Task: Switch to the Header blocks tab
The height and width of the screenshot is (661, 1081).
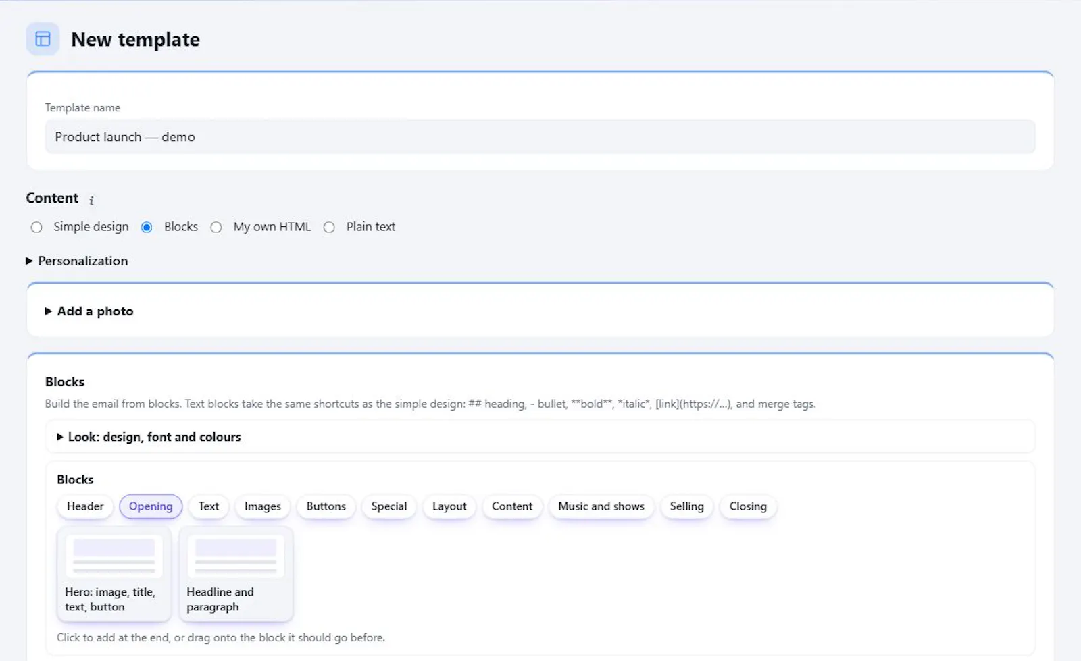Action: point(85,506)
